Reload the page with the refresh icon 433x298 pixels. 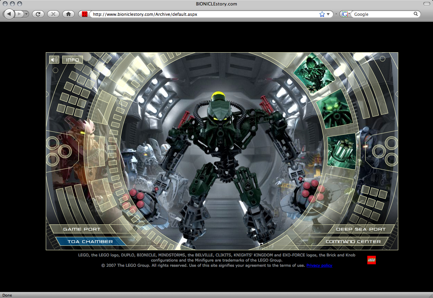point(38,14)
